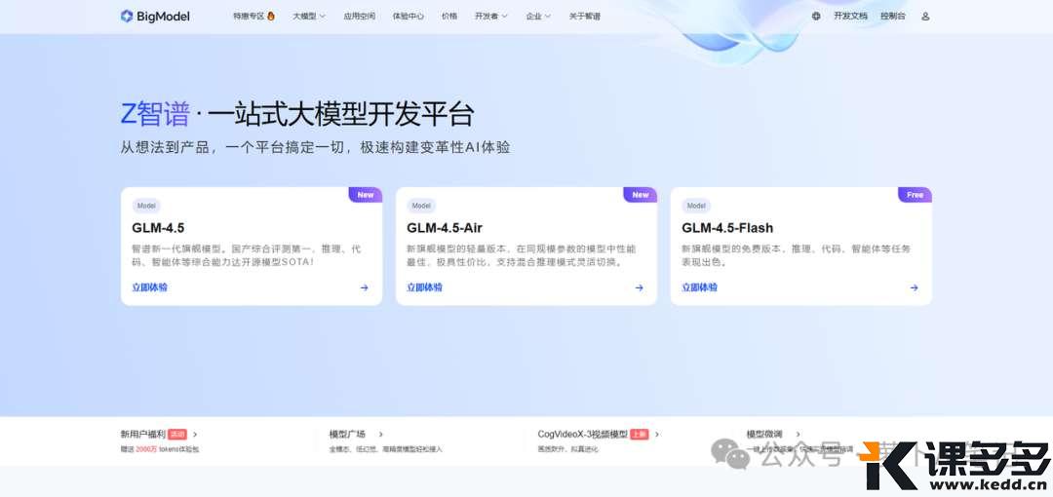The image size is (1053, 497).
Task: Click the GLM-4.5 card title
Action: click(158, 228)
